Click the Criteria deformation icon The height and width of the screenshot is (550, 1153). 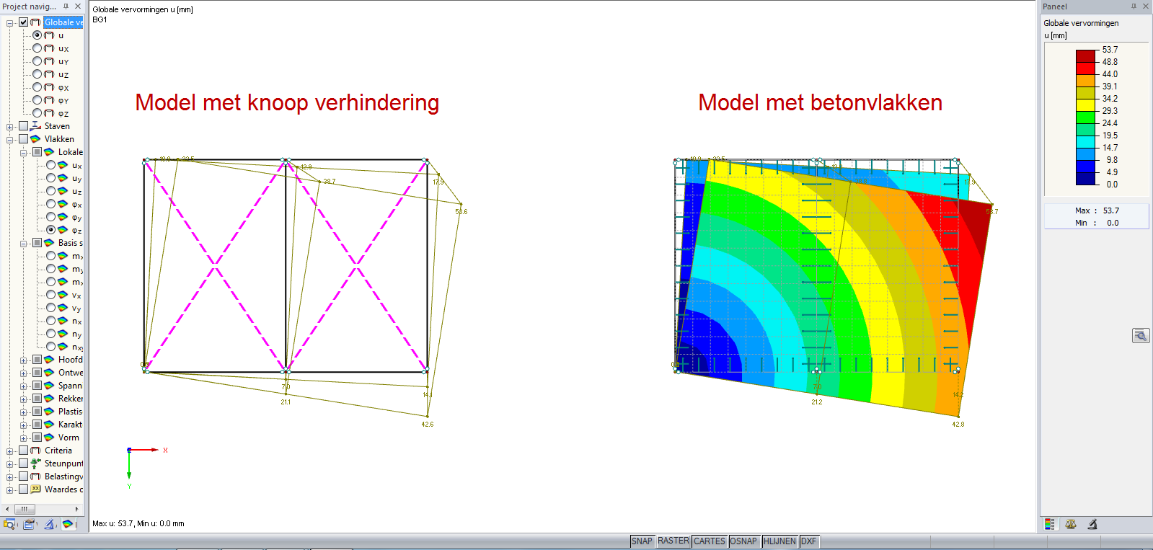pos(35,451)
